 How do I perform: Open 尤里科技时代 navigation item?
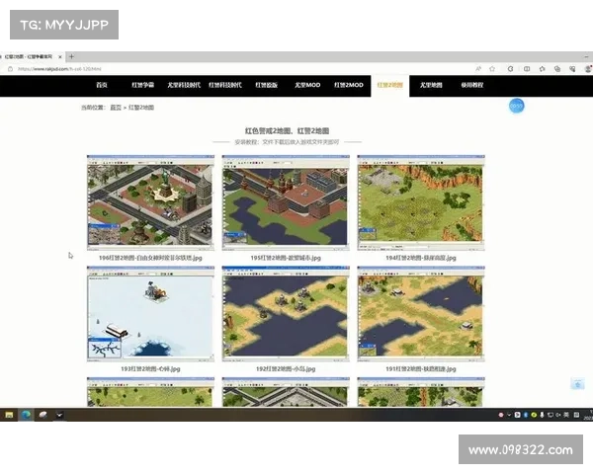[184, 85]
